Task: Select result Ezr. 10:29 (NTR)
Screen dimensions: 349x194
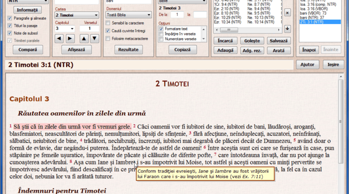Action: (x=228, y=18)
